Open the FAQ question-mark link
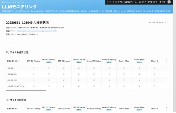The image size is (176, 113). [x=163, y=2]
